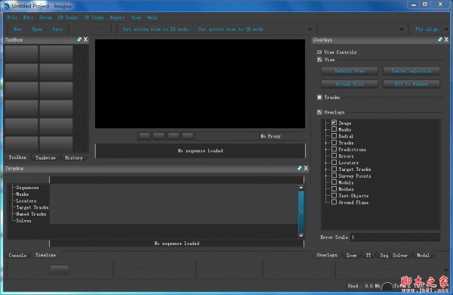The image size is (453, 295).
Task: Open the 2D Tasks menu
Action: coord(68,17)
